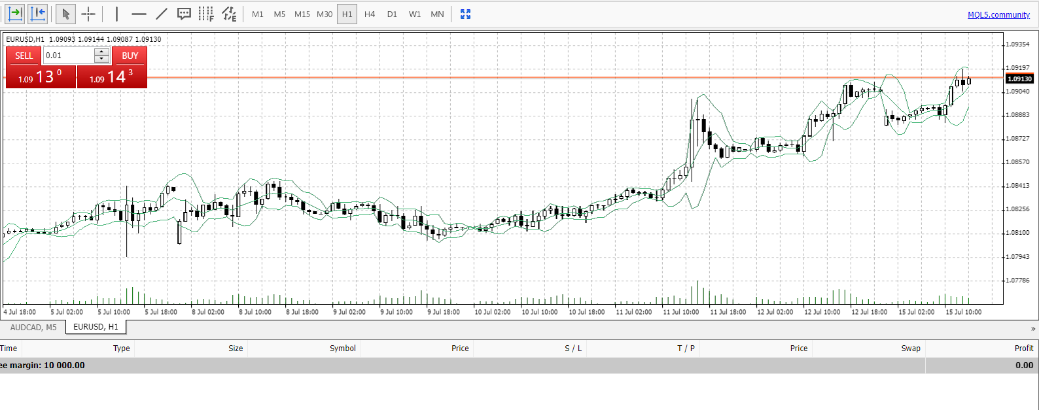The width and height of the screenshot is (1039, 410).
Task: Toggle chart auto scroll to end
Action: [15, 14]
